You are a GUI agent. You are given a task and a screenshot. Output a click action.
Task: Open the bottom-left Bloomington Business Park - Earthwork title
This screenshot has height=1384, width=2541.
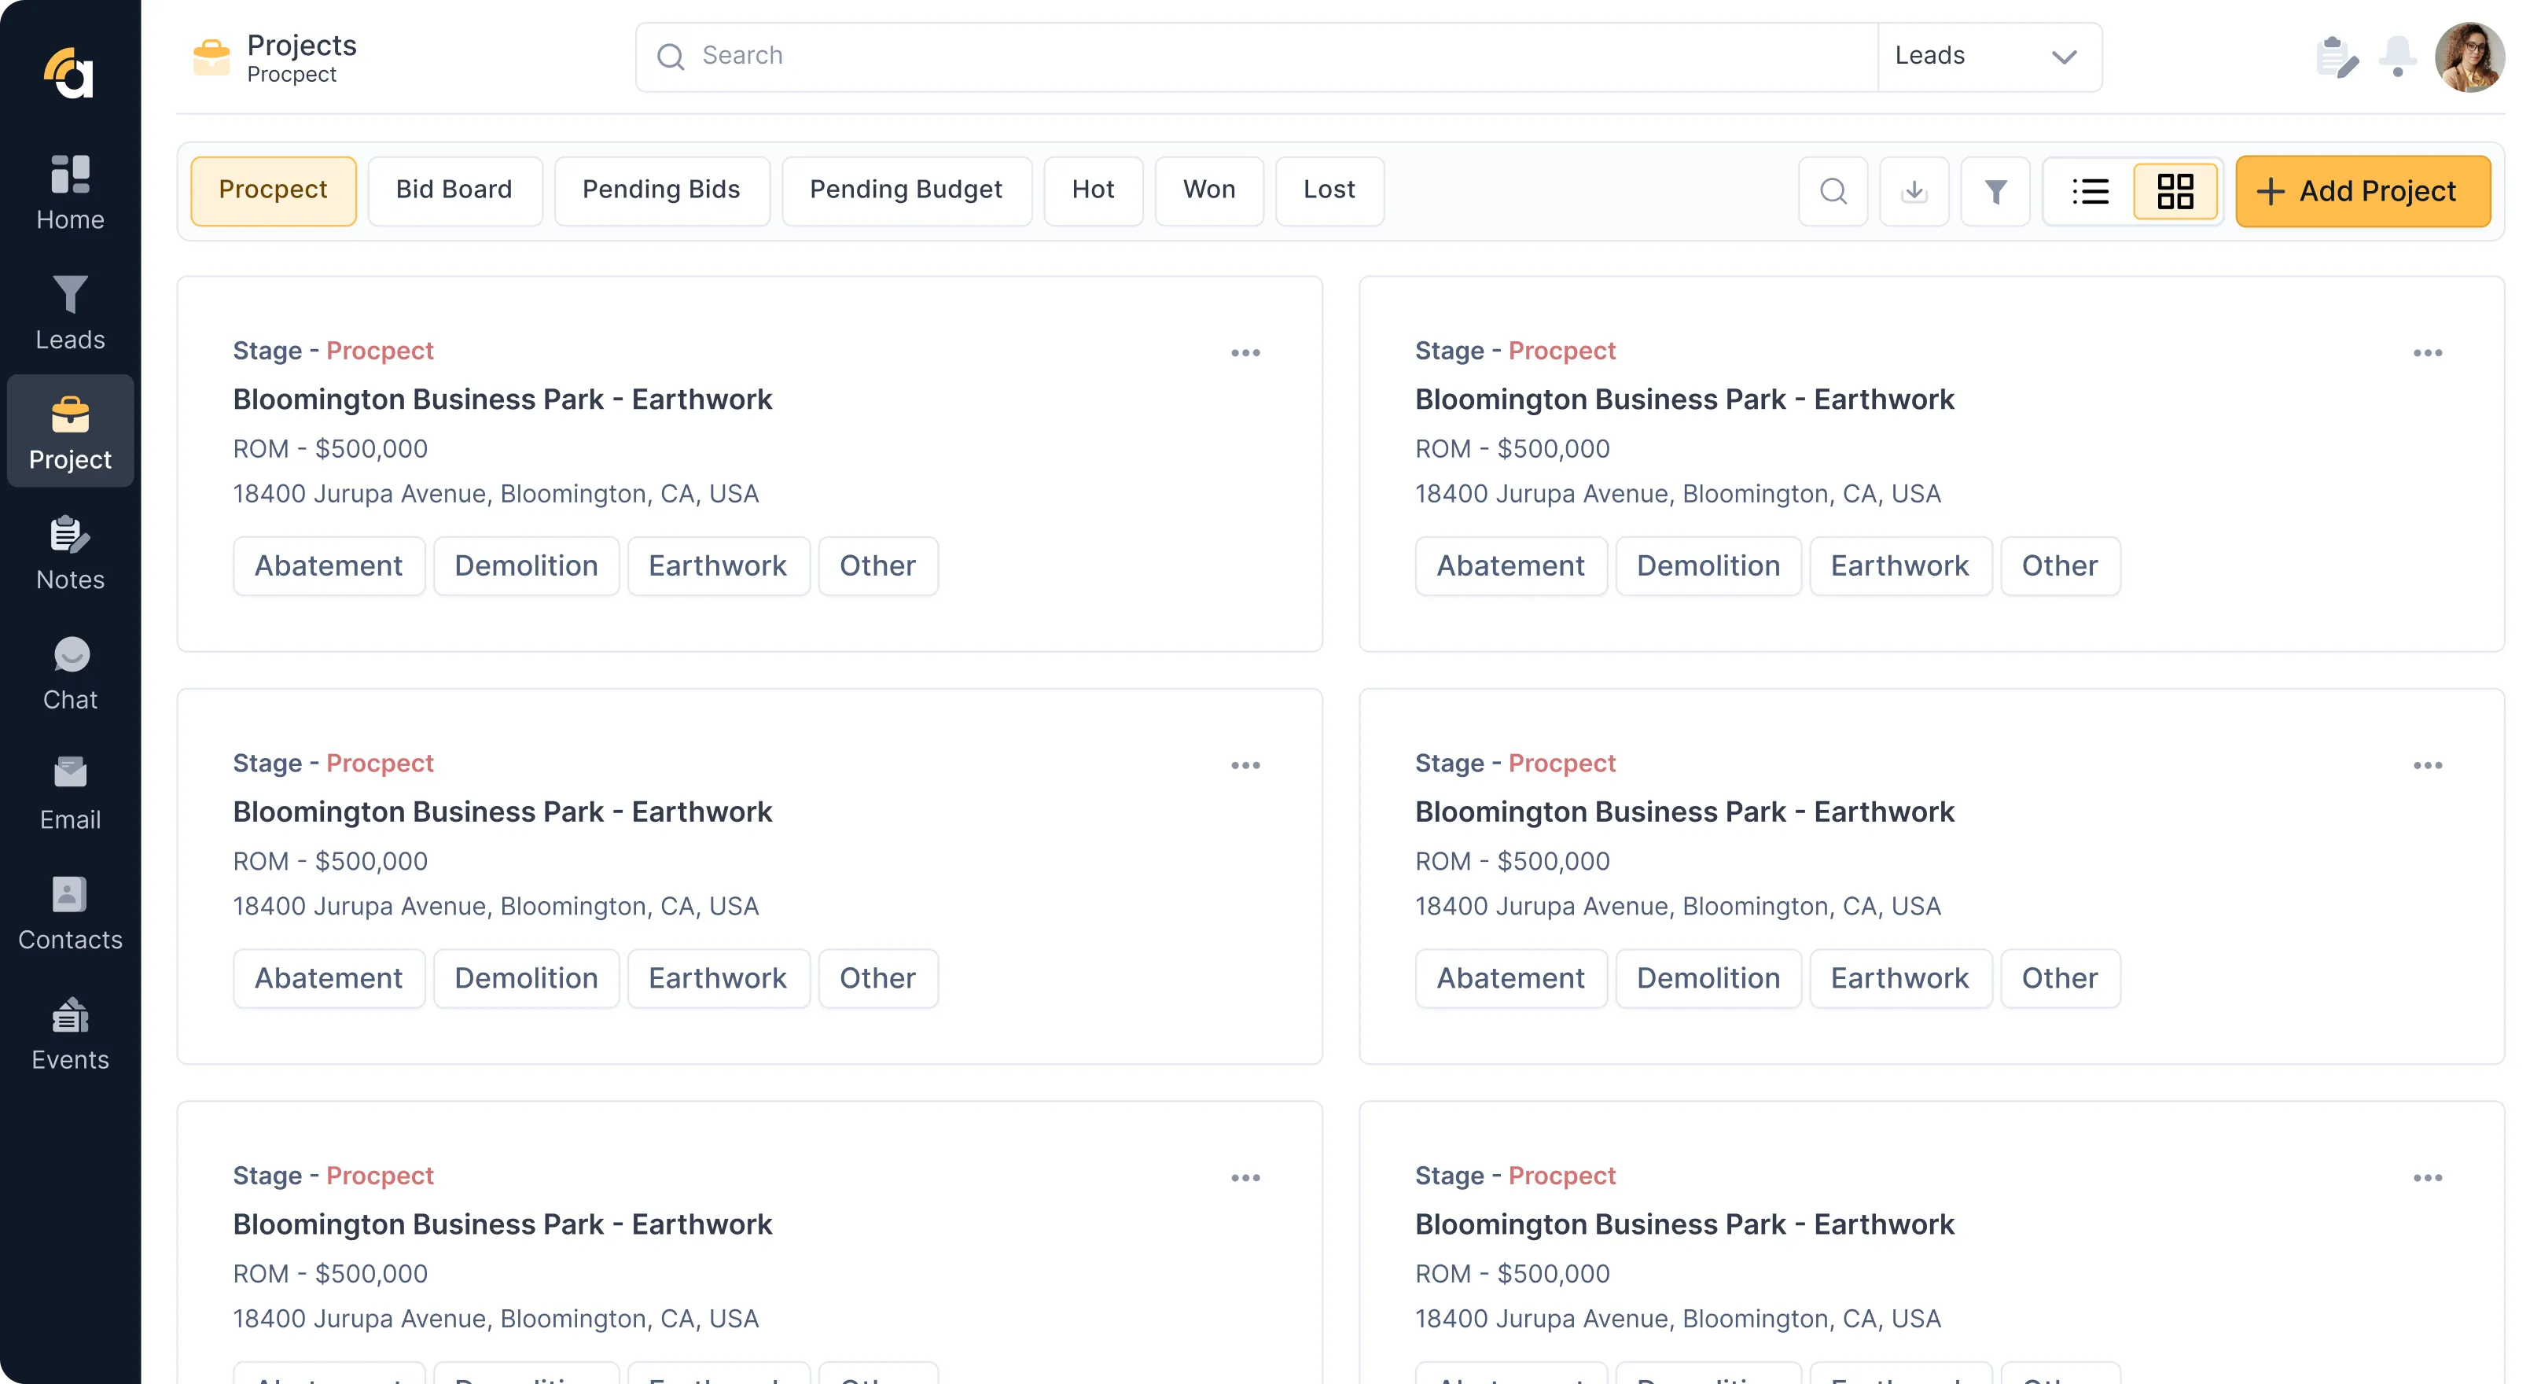pos(502,1224)
